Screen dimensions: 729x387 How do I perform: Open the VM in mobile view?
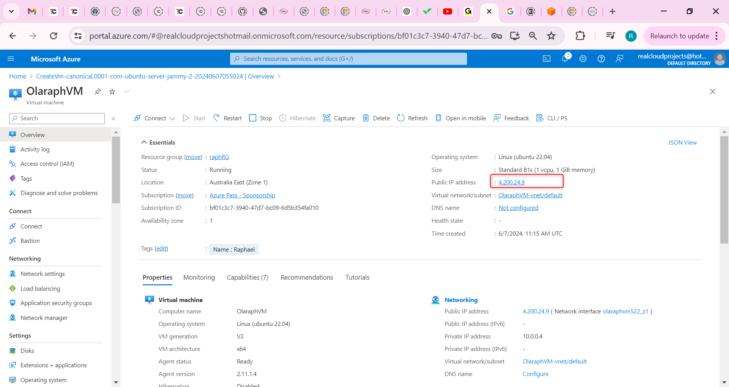point(461,118)
